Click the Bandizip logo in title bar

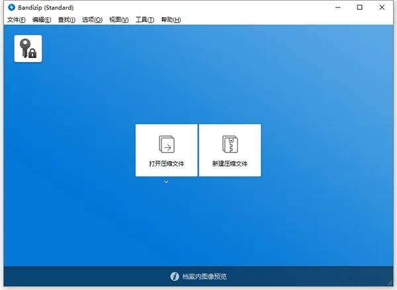pos(11,7)
